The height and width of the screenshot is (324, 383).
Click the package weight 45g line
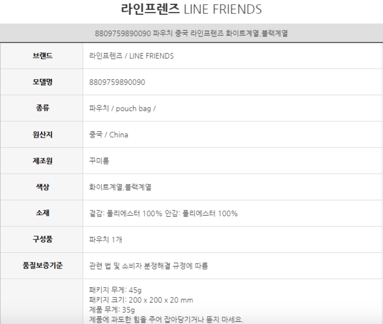(115, 290)
